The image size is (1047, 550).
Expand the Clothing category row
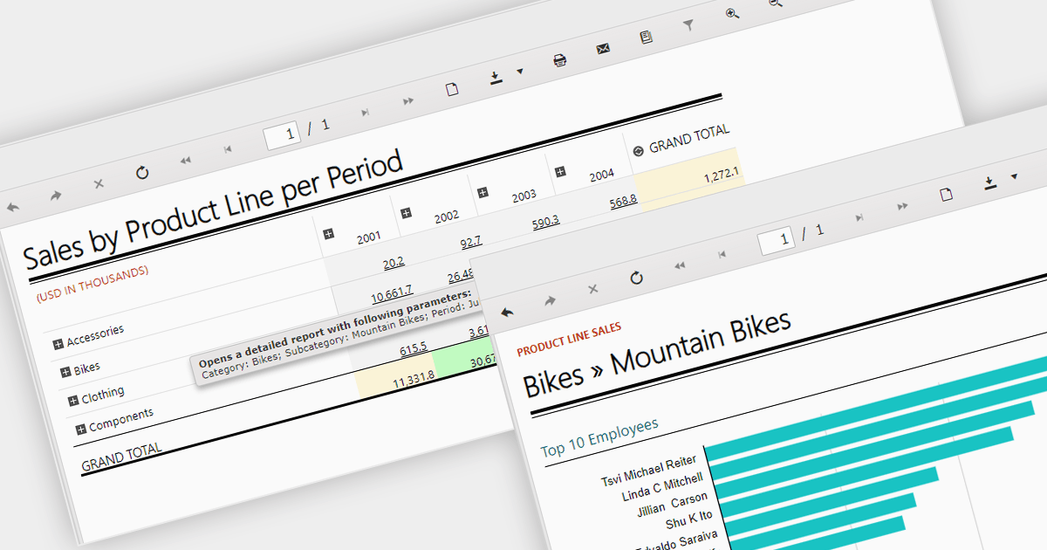click(x=73, y=401)
